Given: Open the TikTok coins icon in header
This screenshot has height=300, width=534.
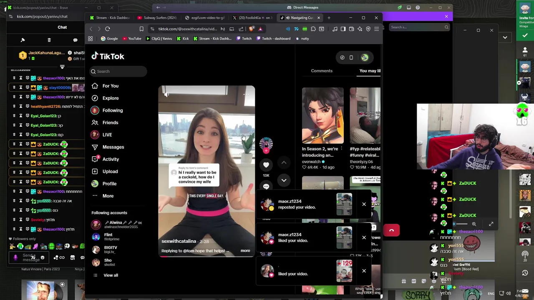Looking at the screenshot, I should (342, 57).
